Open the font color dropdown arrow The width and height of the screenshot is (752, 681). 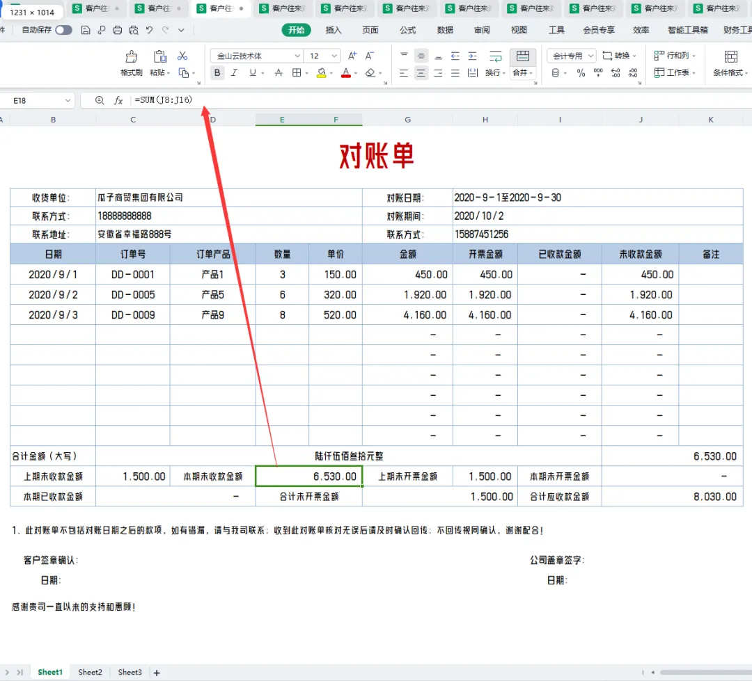pos(356,73)
